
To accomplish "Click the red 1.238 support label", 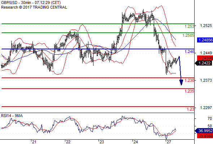I will [x=190, y=80].
